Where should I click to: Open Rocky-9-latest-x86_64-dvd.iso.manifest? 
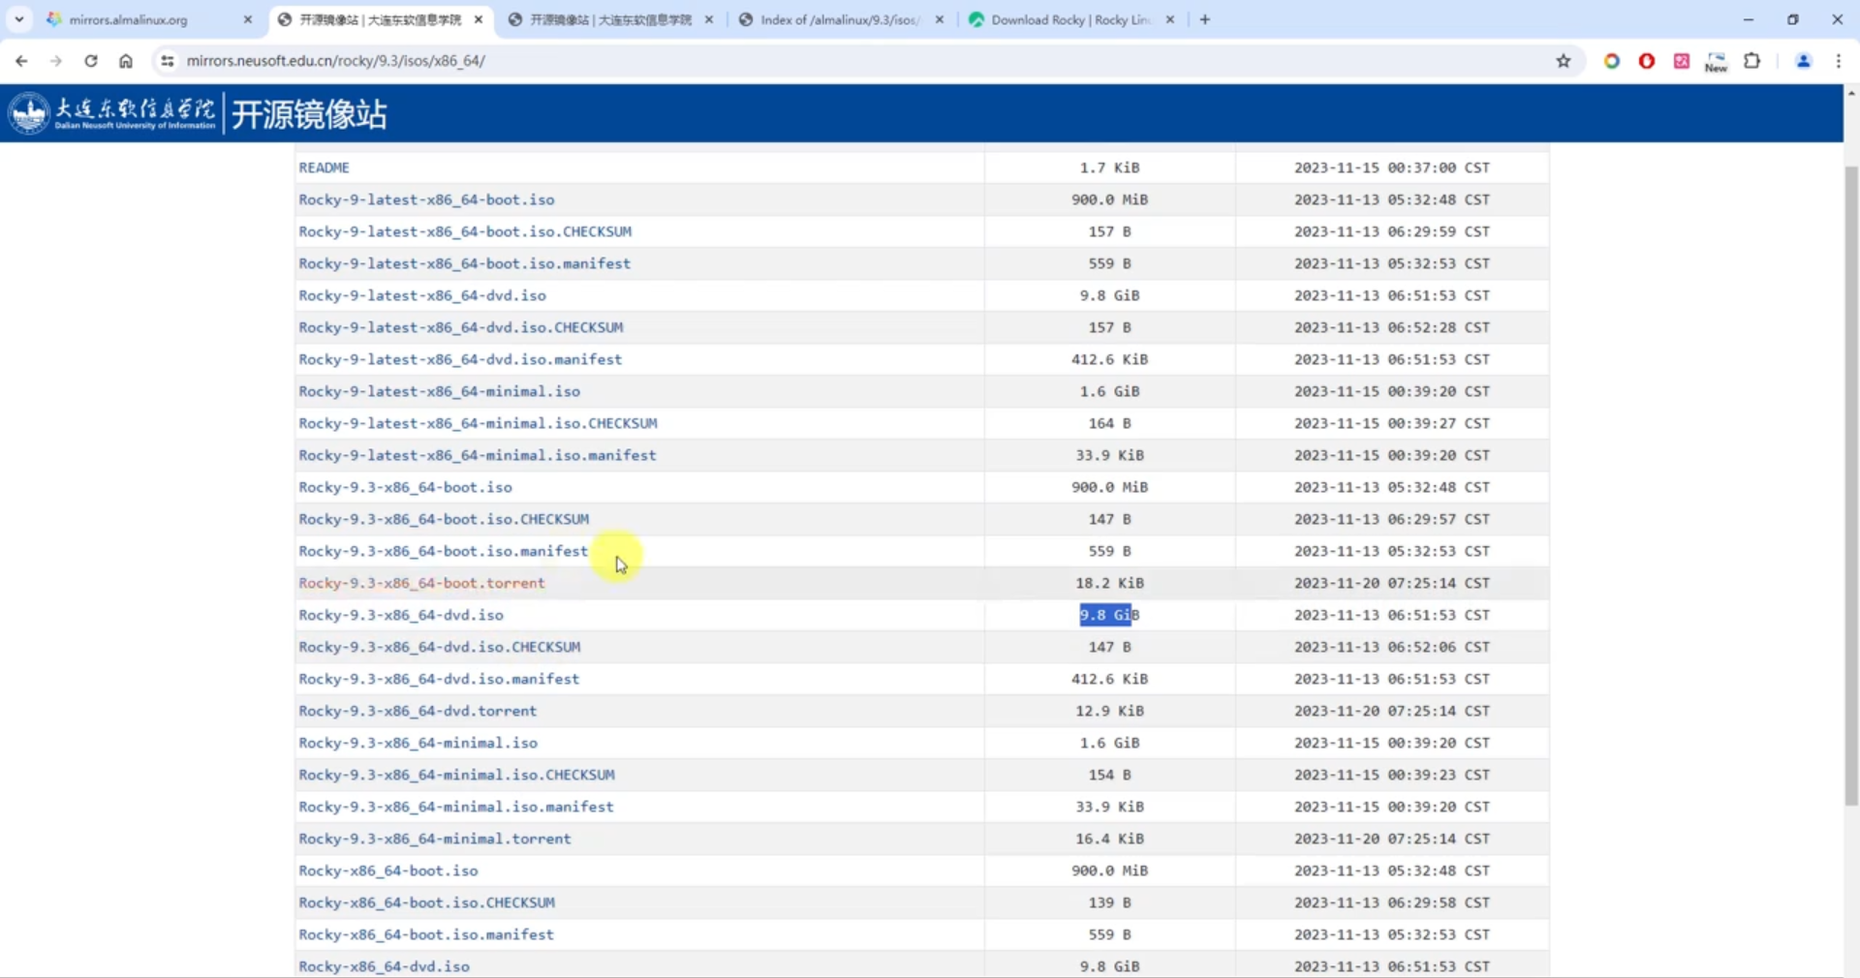point(460,359)
